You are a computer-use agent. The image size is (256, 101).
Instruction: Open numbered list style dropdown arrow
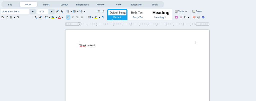tap(78, 11)
